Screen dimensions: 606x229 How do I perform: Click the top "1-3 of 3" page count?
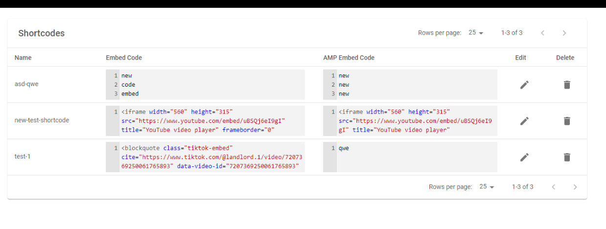pyautogui.click(x=512, y=33)
